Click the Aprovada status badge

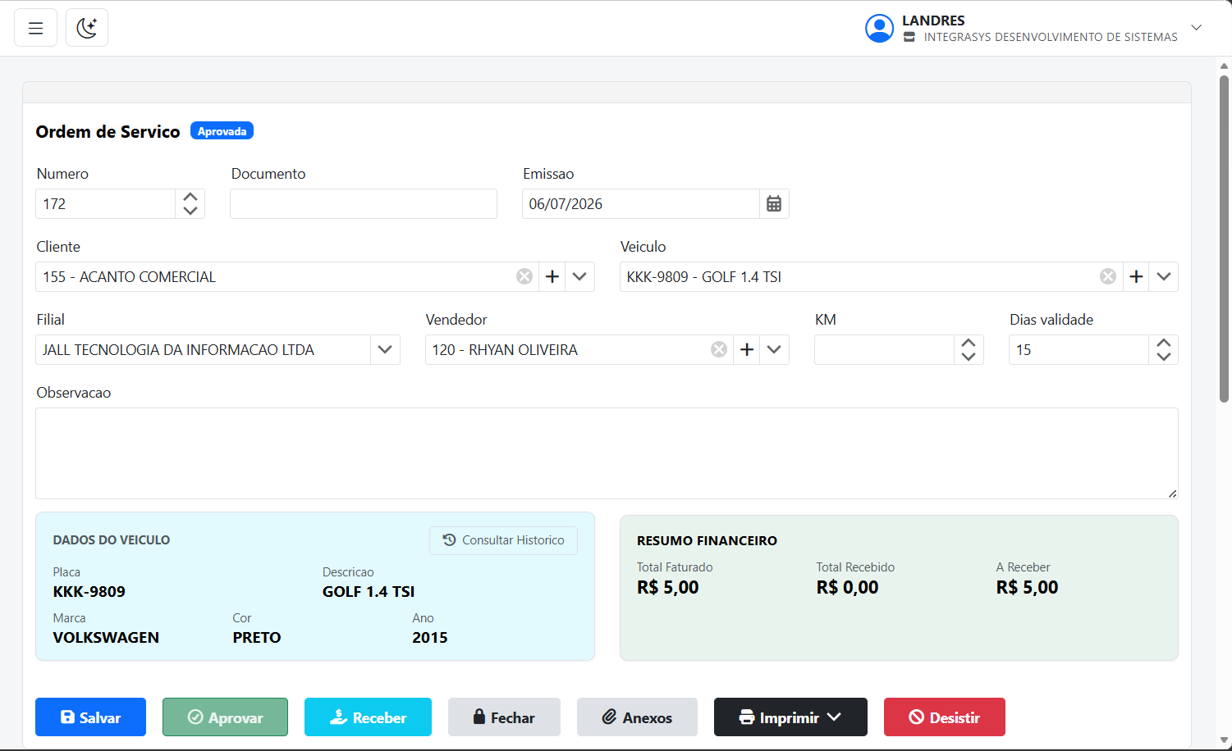[x=222, y=131]
